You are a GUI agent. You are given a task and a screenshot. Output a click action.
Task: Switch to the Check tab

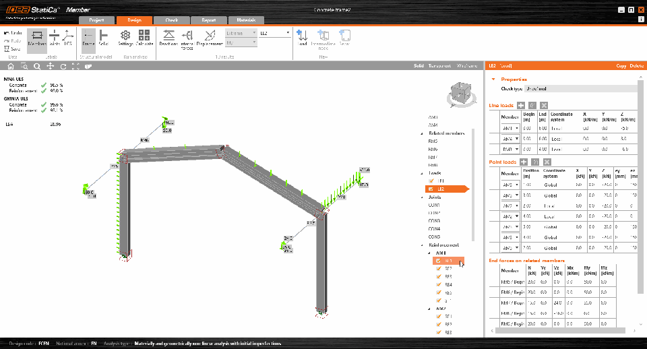[172, 20]
